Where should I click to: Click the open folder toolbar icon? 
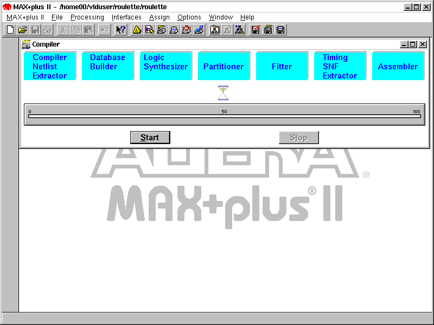(x=23, y=30)
